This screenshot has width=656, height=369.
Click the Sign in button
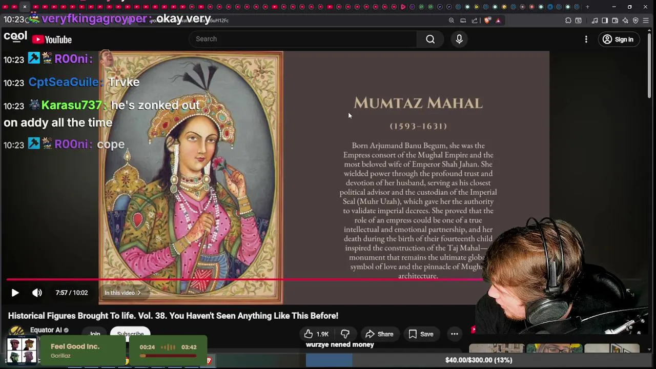618,39
